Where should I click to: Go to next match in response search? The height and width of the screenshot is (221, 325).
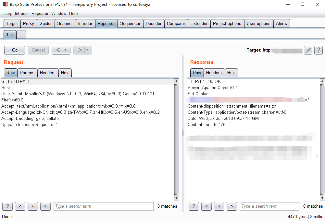pyautogui.click(x=232, y=206)
